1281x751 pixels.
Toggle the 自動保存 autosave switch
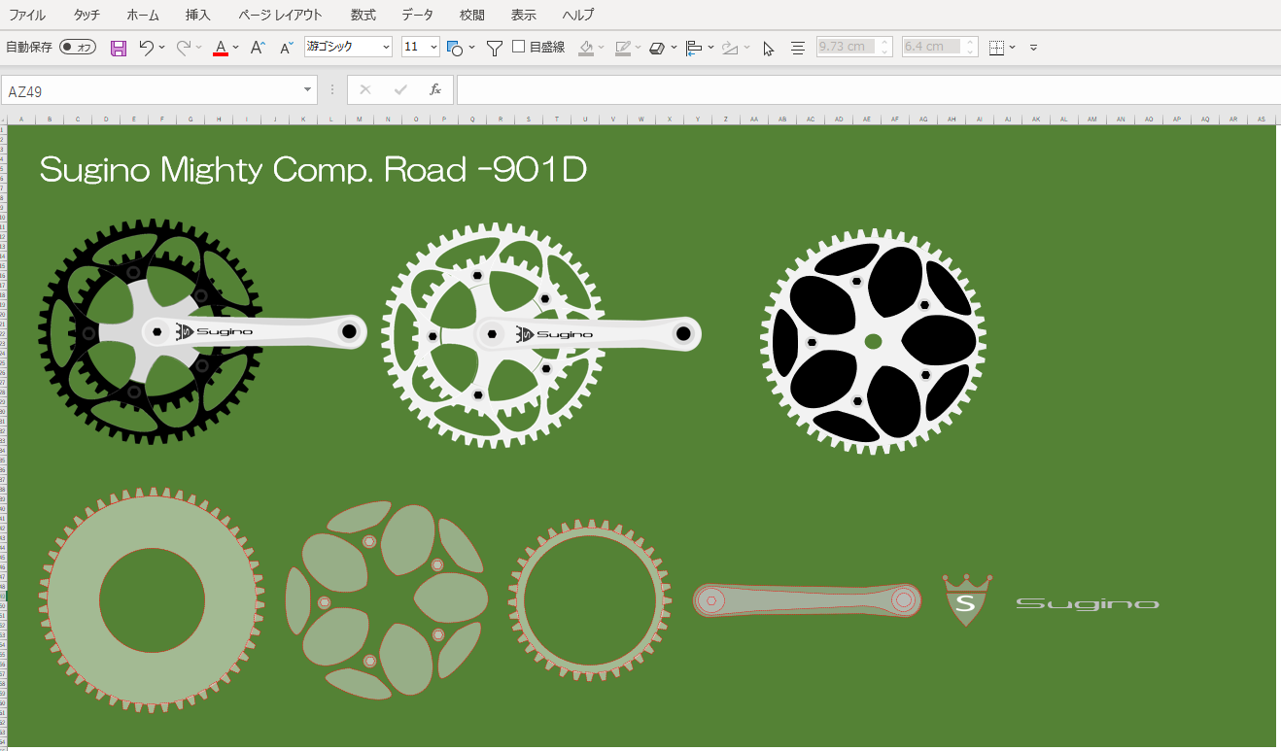pos(78,47)
